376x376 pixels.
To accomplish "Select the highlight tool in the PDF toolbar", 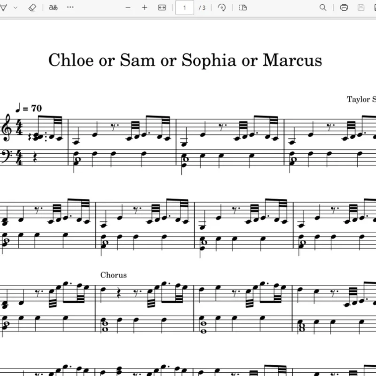I will click(x=3, y=8).
